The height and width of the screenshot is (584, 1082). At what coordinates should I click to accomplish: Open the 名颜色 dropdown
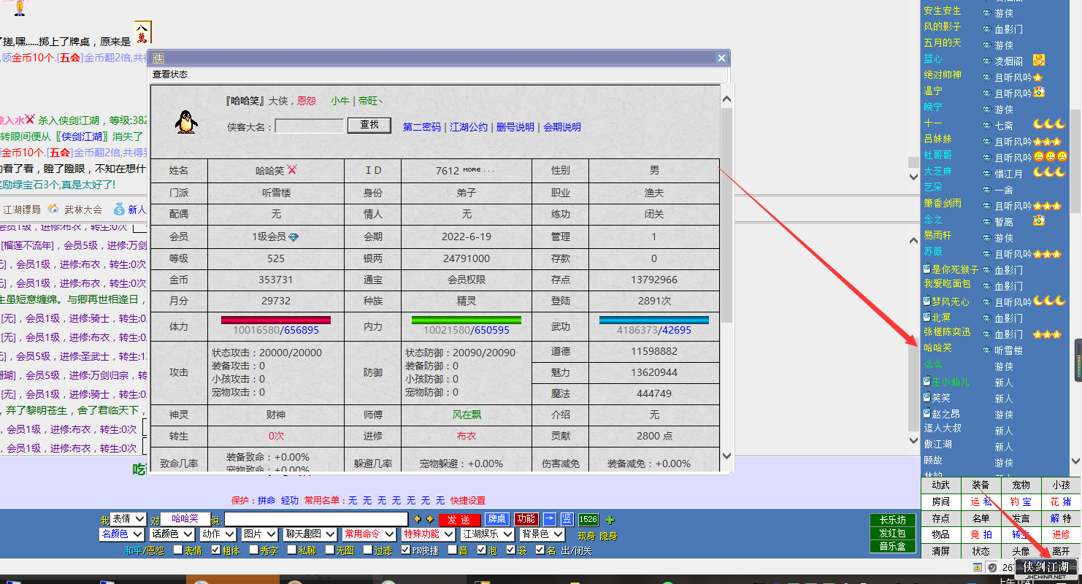(x=120, y=534)
